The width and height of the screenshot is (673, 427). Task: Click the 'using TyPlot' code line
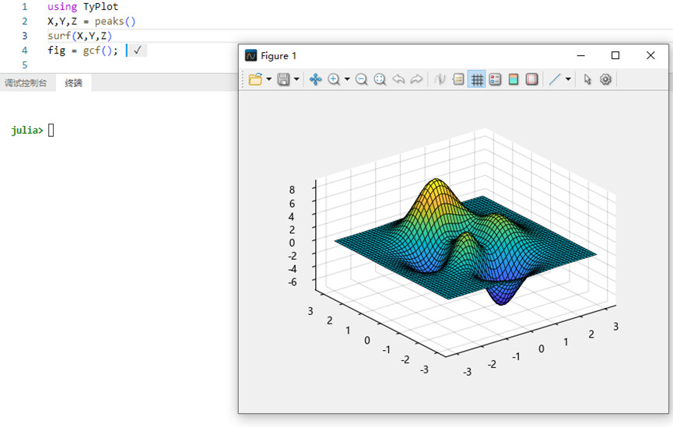click(x=82, y=6)
